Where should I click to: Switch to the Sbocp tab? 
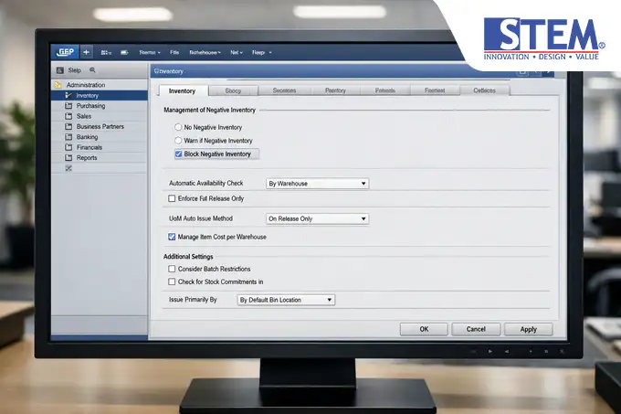[x=233, y=90]
